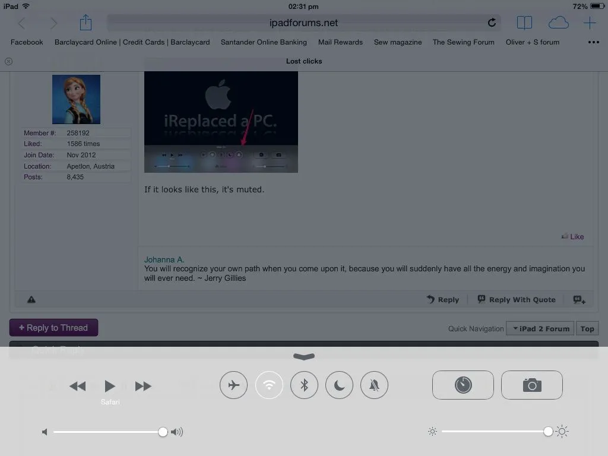
Task: Adjust the screen brightness slider knob
Action: point(548,432)
